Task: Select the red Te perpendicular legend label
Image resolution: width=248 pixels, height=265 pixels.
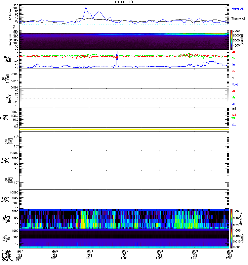Action: click(x=234, y=115)
